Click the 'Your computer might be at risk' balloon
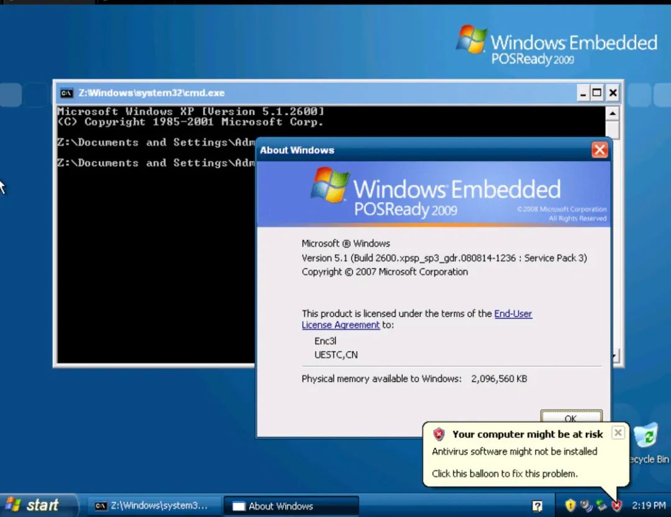Screen dimensions: 671x517 (x=526, y=454)
